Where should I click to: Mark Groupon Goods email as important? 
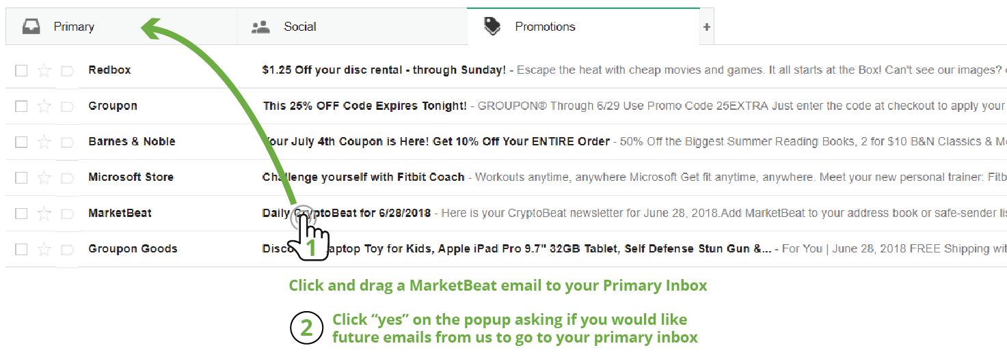point(67,249)
